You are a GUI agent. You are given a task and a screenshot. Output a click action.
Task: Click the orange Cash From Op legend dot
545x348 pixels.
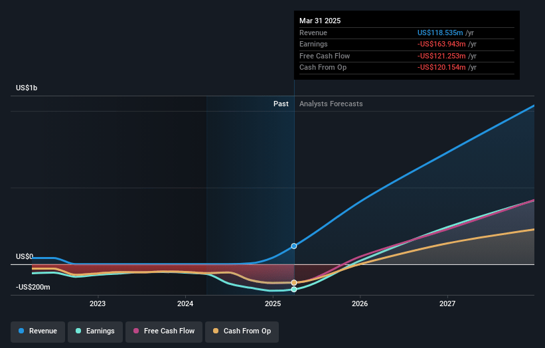(216, 331)
